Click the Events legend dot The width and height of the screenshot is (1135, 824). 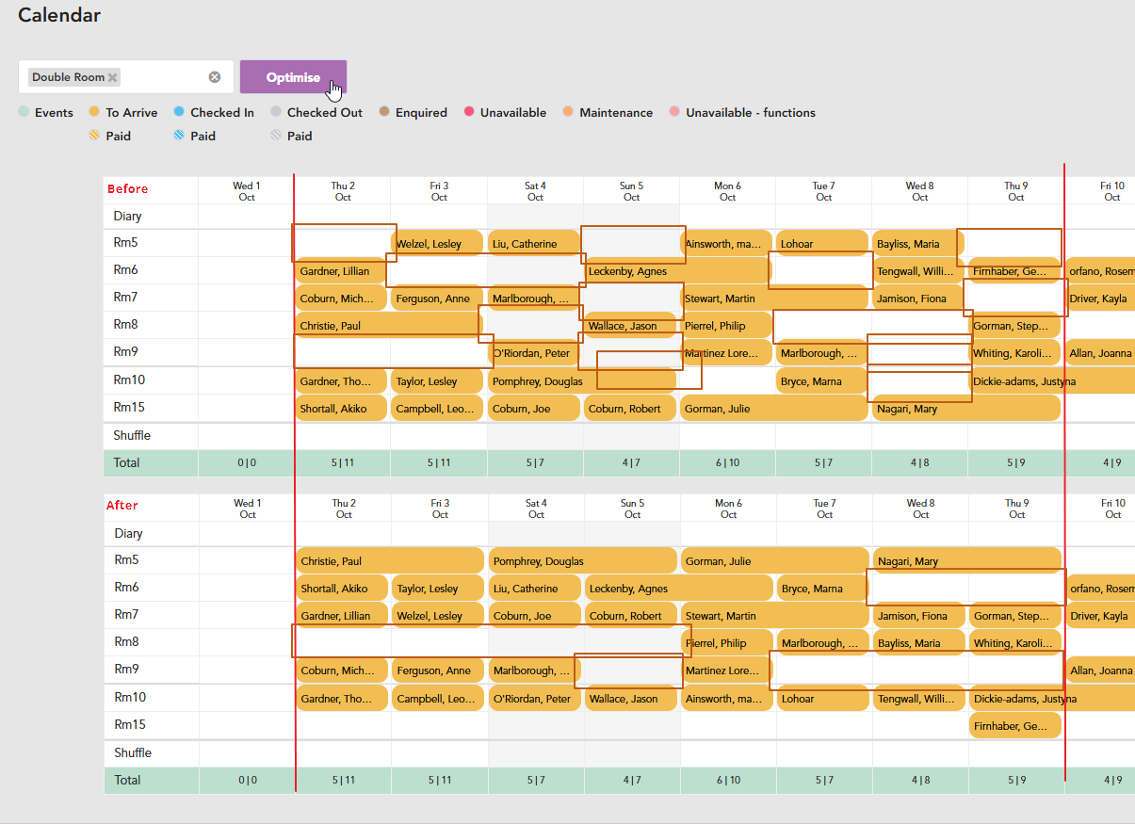(24, 112)
